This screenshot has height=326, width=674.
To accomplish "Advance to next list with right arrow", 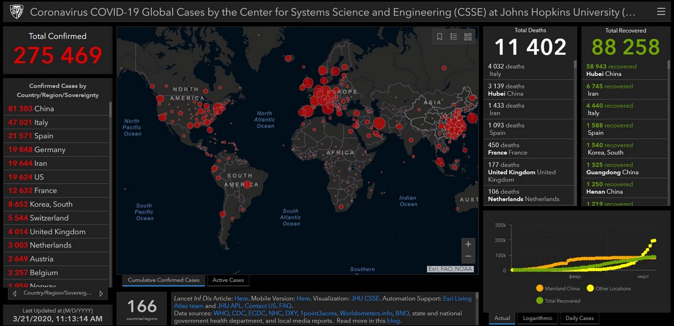I will point(101,293).
